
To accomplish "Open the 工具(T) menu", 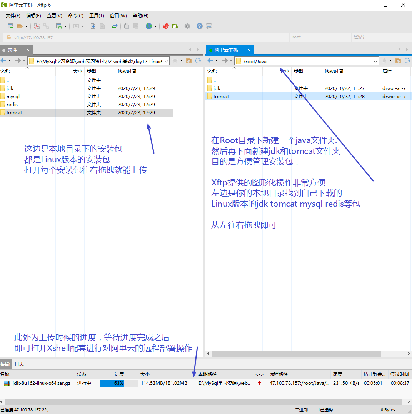I will pos(97,16).
